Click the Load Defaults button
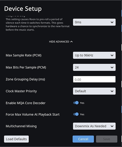Viewport: 122px width, 147px height. point(16,139)
